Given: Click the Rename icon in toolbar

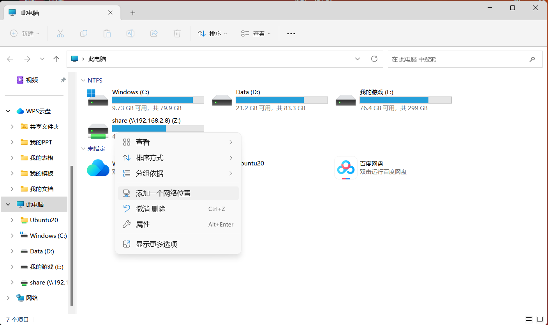Looking at the screenshot, I should 130,33.
